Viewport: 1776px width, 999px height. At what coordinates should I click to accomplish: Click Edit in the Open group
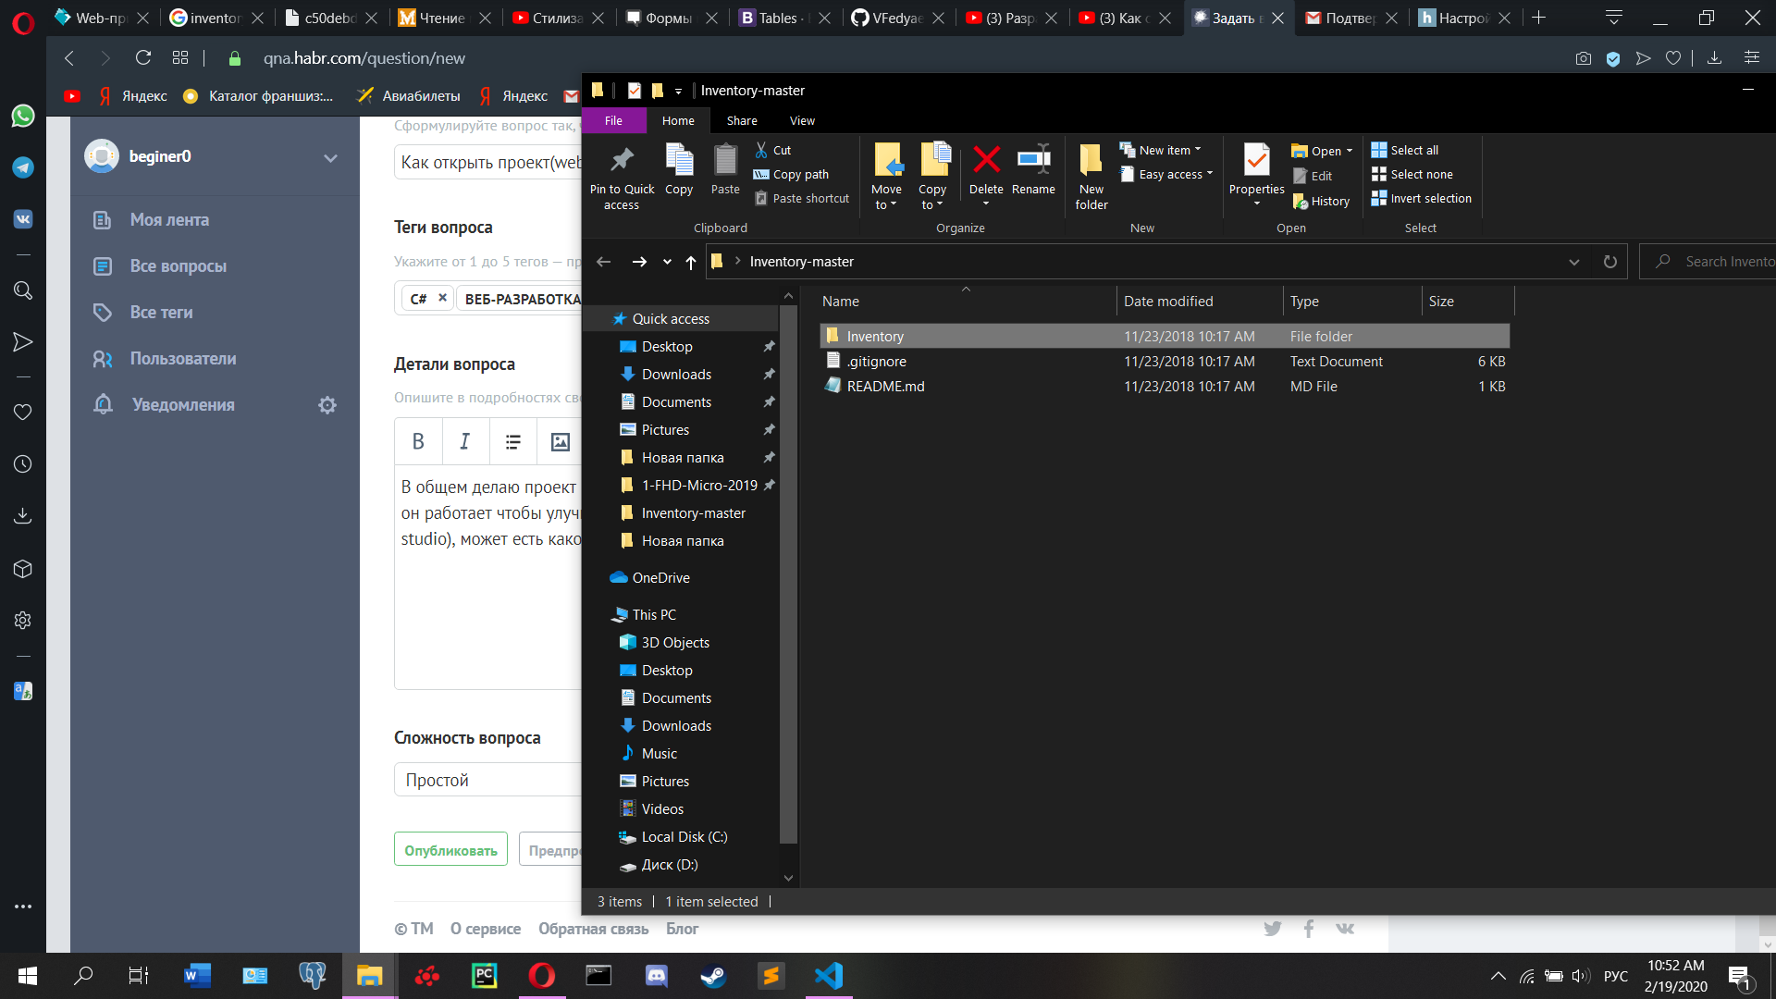point(1313,176)
